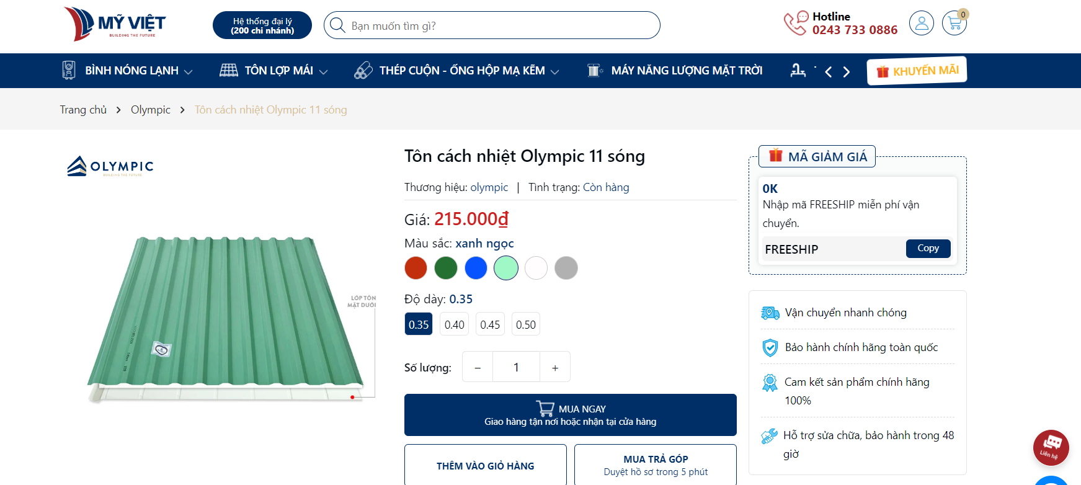Open the floating contact chat bubble
The width and height of the screenshot is (1081, 485).
click(x=1051, y=447)
